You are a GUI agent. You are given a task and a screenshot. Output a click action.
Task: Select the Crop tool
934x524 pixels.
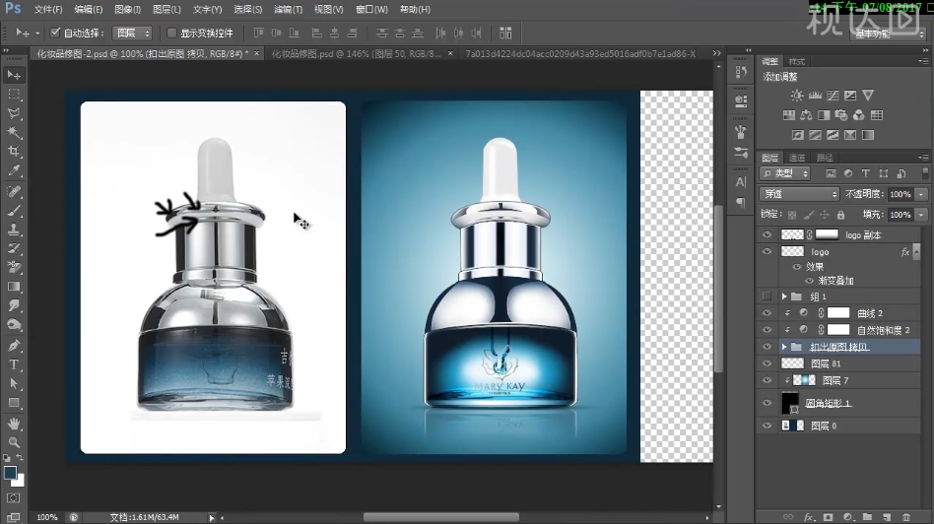pyautogui.click(x=14, y=152)
